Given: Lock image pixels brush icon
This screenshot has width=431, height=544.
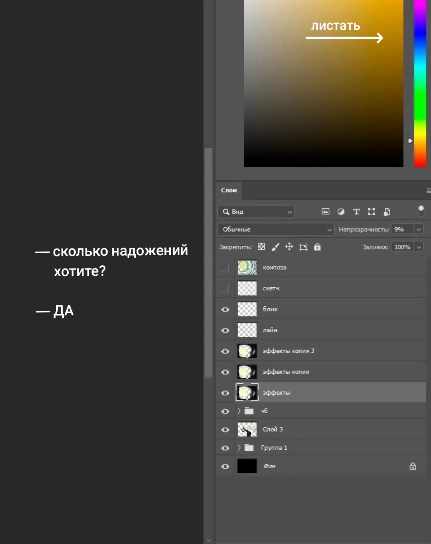Looking at the screenshot, I should (275, 247).
